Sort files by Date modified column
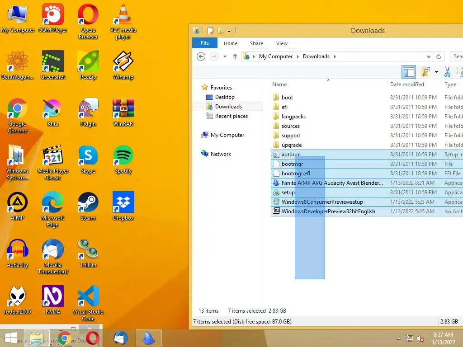Viewport: 463px width, 347px height. 407,84
